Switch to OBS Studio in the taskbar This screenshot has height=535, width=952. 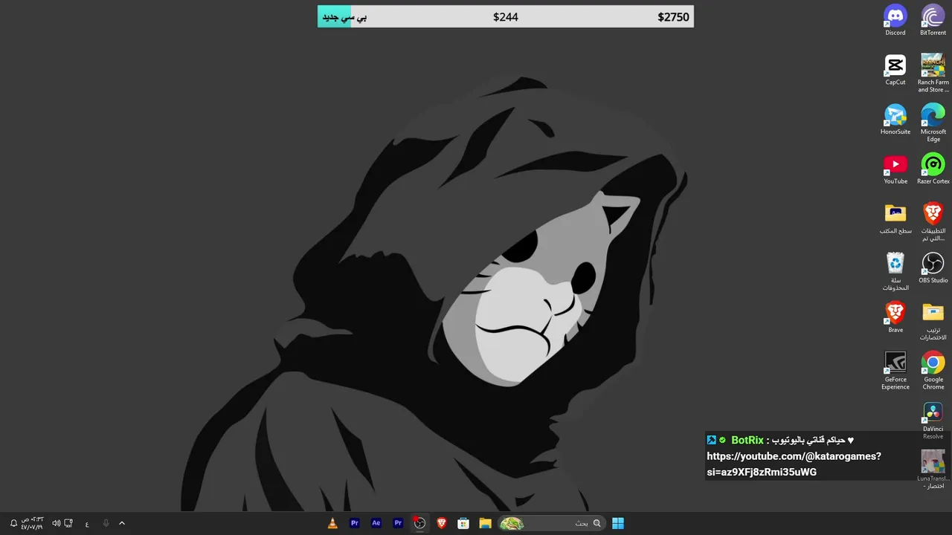[x=419, y=523]
